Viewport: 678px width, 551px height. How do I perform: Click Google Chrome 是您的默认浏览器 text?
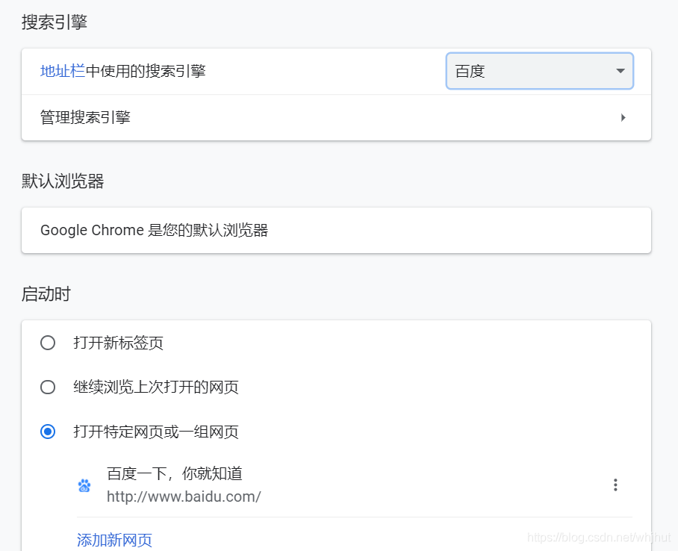click(x=155, y=230)
